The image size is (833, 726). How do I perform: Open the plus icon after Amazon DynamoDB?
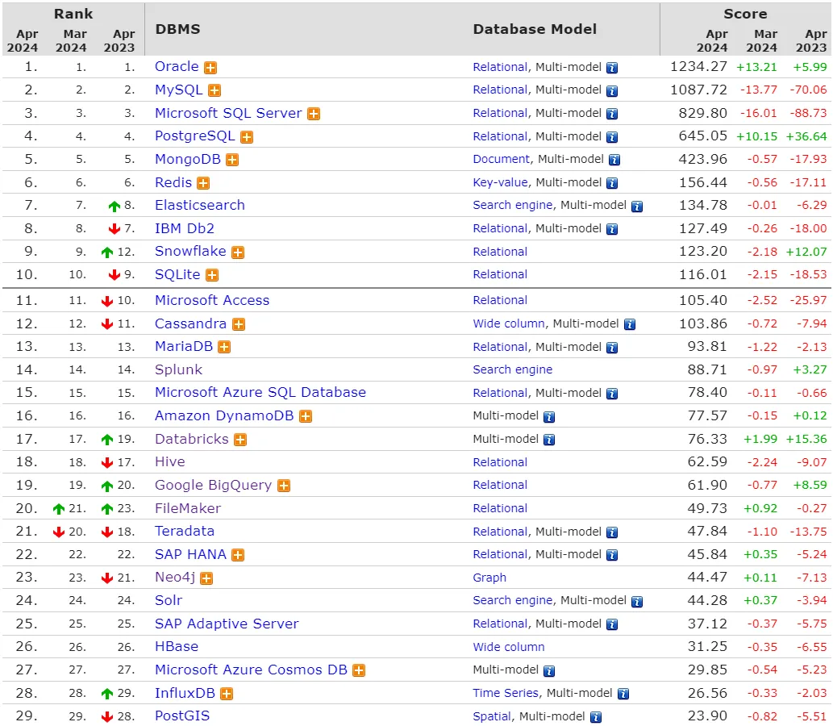(x=306, y=417)
